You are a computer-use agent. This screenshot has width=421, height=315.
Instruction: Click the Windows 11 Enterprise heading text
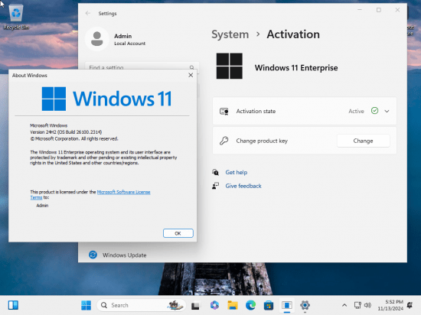[296, 68]
